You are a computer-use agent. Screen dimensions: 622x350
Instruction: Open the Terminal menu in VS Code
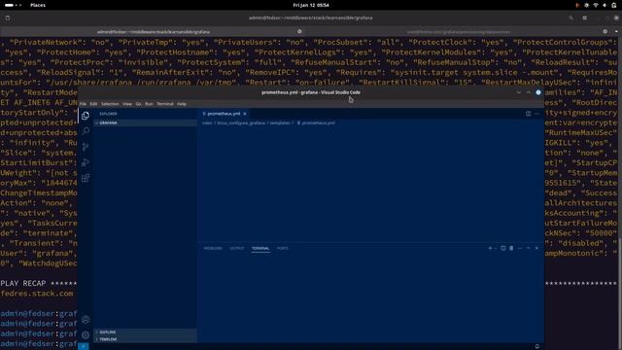pos(165,104)
